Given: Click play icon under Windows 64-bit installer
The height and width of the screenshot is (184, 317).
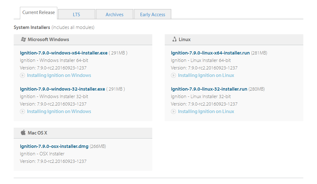Looking at the screenshot, I should 22,75.
